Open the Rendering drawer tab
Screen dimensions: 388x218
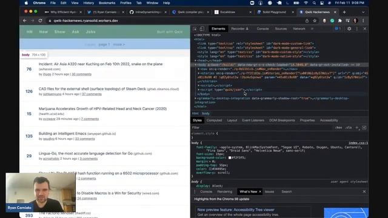tap(225, 191)
